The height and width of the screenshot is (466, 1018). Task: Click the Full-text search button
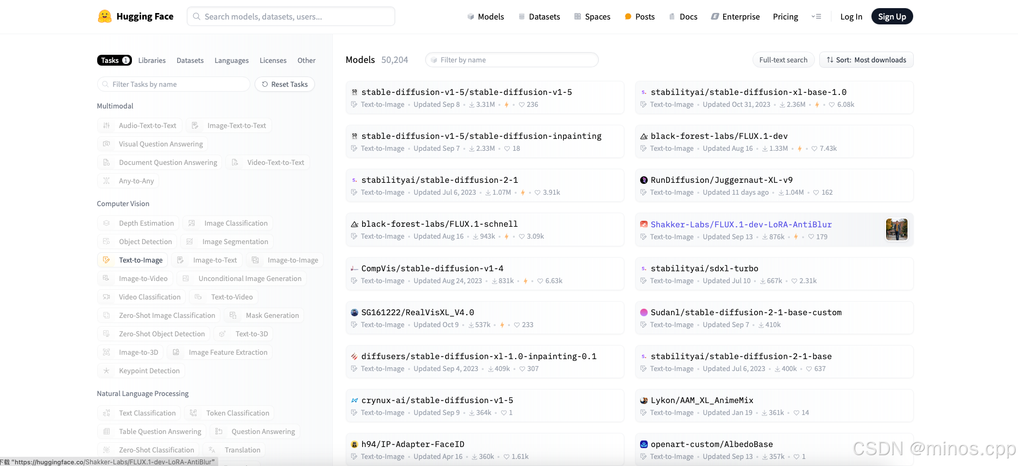[783, 60]
